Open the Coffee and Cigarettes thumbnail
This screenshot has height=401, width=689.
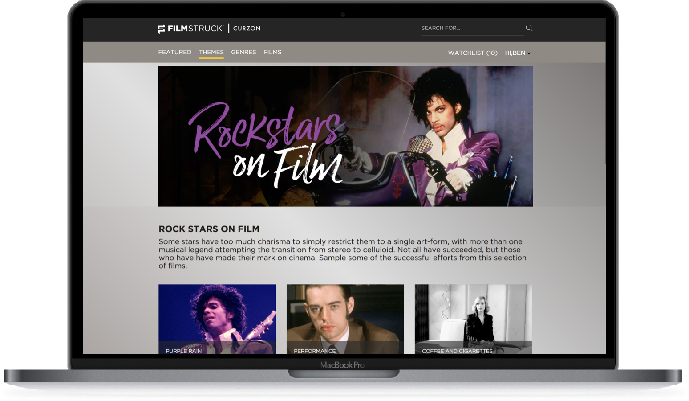tap(473, 314)
